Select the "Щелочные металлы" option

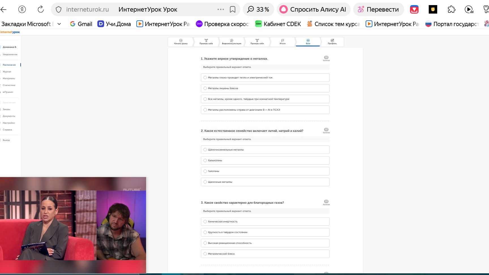coord(265,182)
